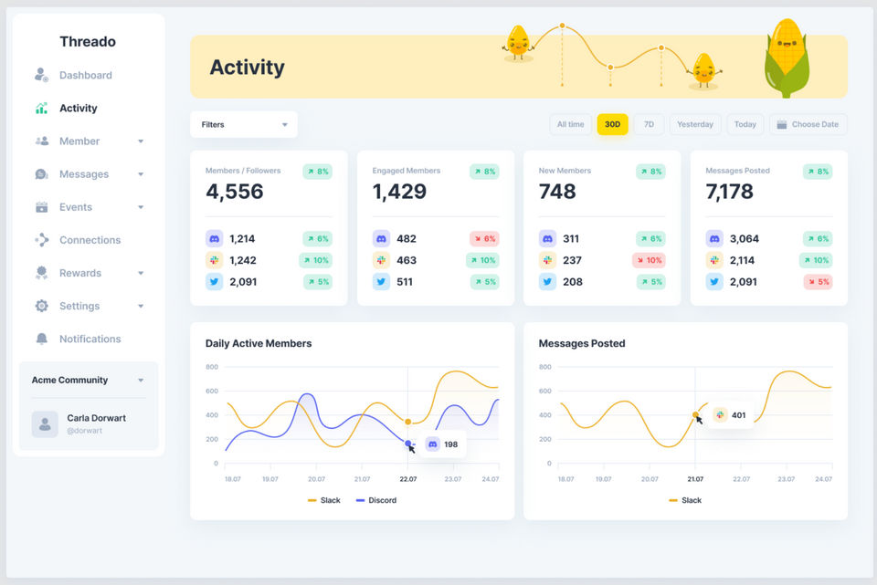Screen dimensions: 877x585
Task: Click the red 6% badge beside 482
Action: (484, 238)
